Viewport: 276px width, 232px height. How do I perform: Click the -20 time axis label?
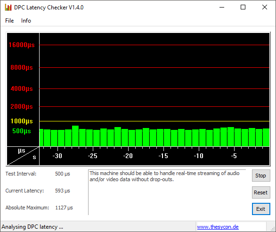[x=128, y=156]
